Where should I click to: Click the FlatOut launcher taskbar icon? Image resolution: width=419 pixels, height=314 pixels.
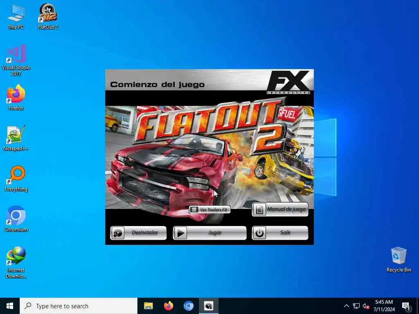[209, 306]
